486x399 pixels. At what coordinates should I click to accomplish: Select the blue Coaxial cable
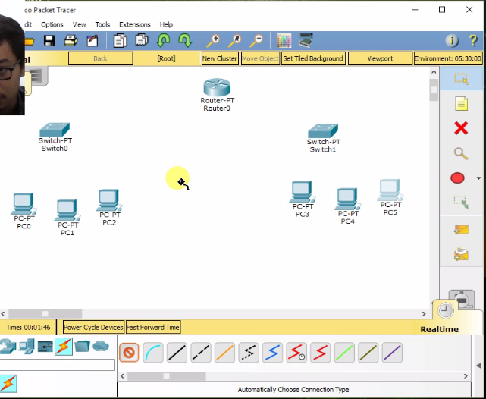pos(272,353)
